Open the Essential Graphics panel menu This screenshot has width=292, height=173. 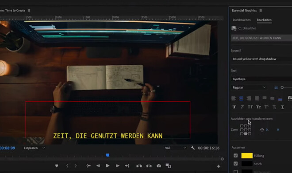point(261,11)
